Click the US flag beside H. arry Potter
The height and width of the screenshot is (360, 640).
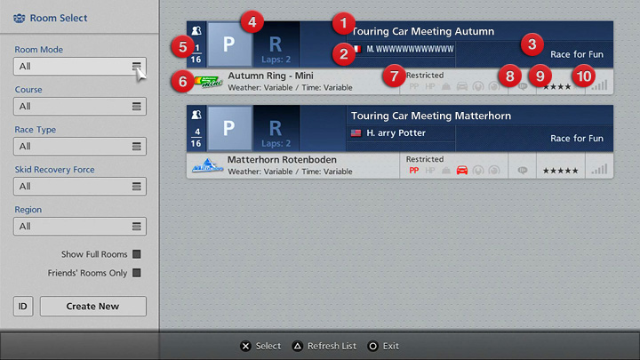(x=357, y=133)
